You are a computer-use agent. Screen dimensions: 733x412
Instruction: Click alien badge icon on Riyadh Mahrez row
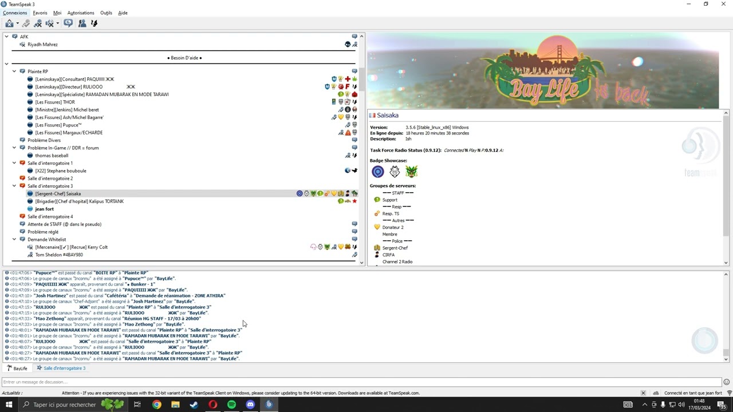(x=348, y=45)
